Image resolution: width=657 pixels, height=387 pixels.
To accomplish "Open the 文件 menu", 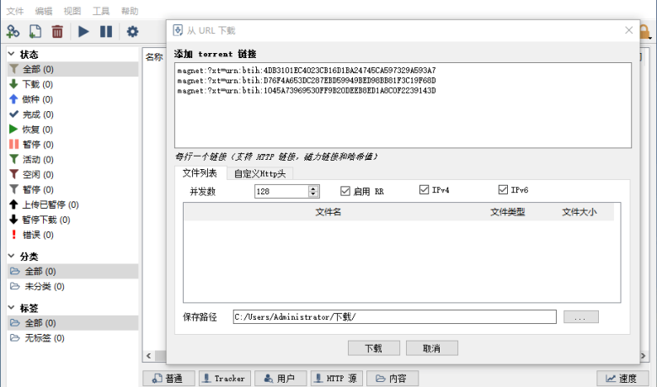I will [15, 11].
